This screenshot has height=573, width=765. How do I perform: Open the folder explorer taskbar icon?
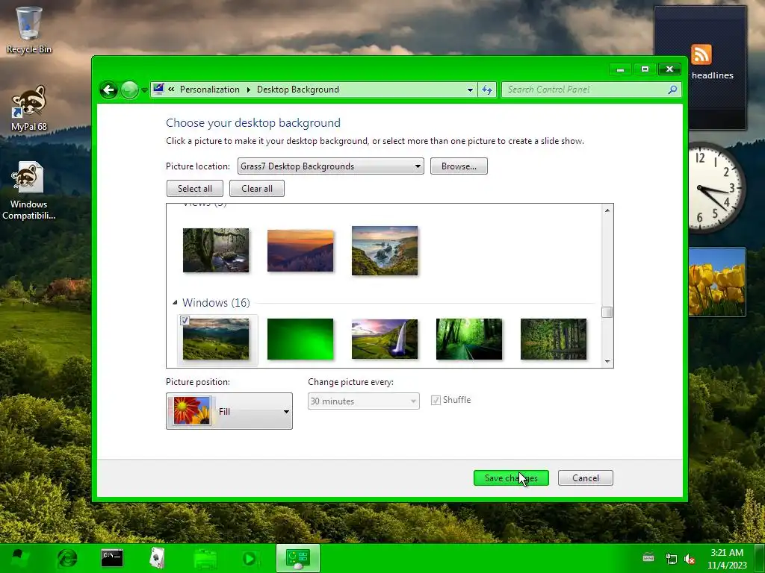[205, 558]
